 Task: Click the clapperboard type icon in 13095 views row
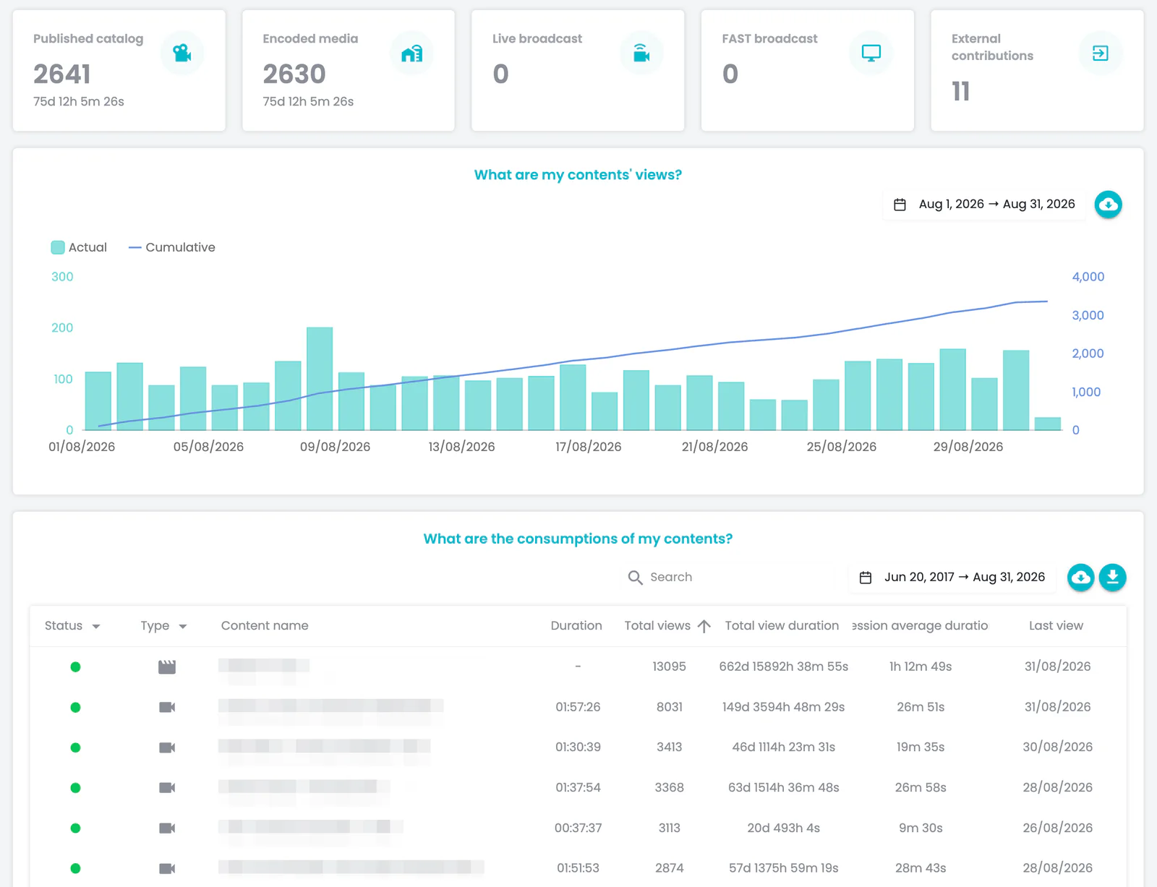pos(167,667)
